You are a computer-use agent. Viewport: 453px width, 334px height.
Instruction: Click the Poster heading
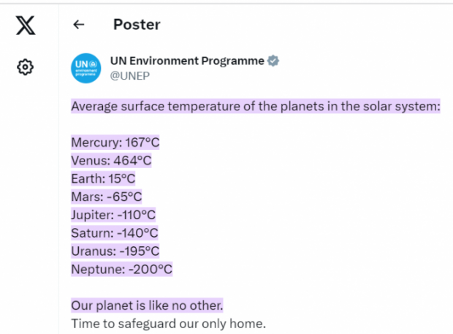click(137, 25)
